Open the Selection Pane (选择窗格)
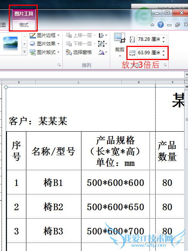 coord(79,52)
